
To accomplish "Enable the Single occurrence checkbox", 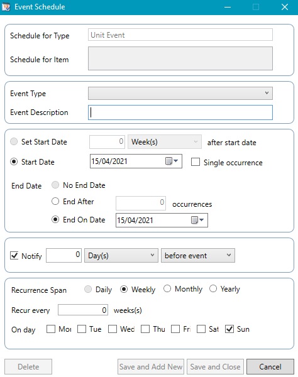I will tap(196, 162).
